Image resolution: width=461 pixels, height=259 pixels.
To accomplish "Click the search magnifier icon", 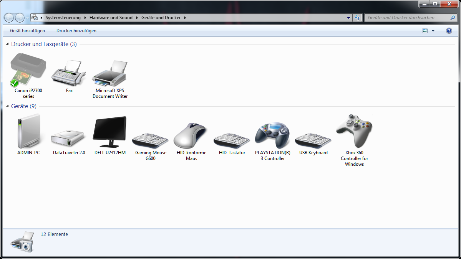I will click(x=453, y=18).
